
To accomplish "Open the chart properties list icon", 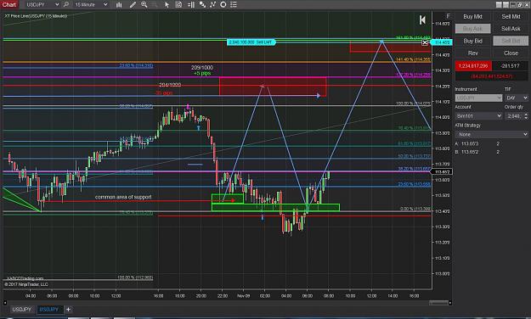I will click(234, 4).
